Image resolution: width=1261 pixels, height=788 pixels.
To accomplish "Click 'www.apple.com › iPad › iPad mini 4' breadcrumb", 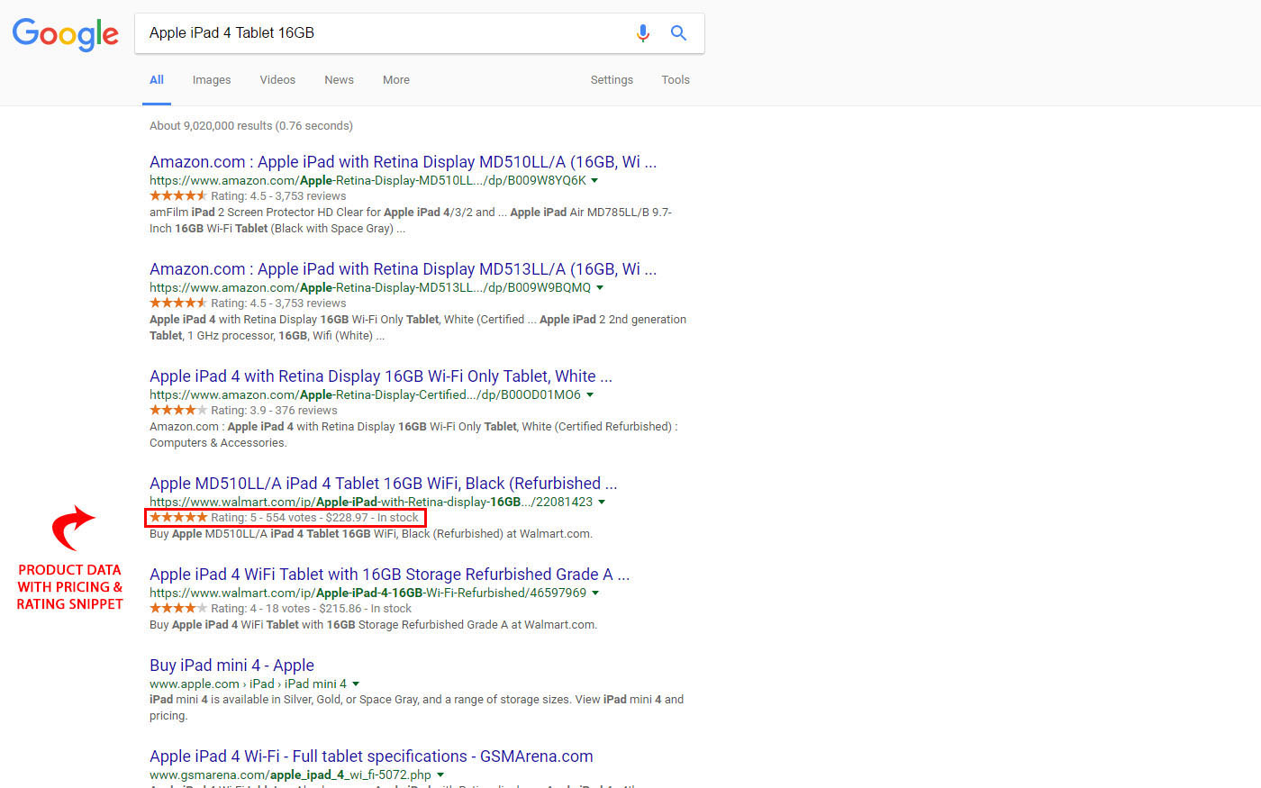I will [248, 684].
